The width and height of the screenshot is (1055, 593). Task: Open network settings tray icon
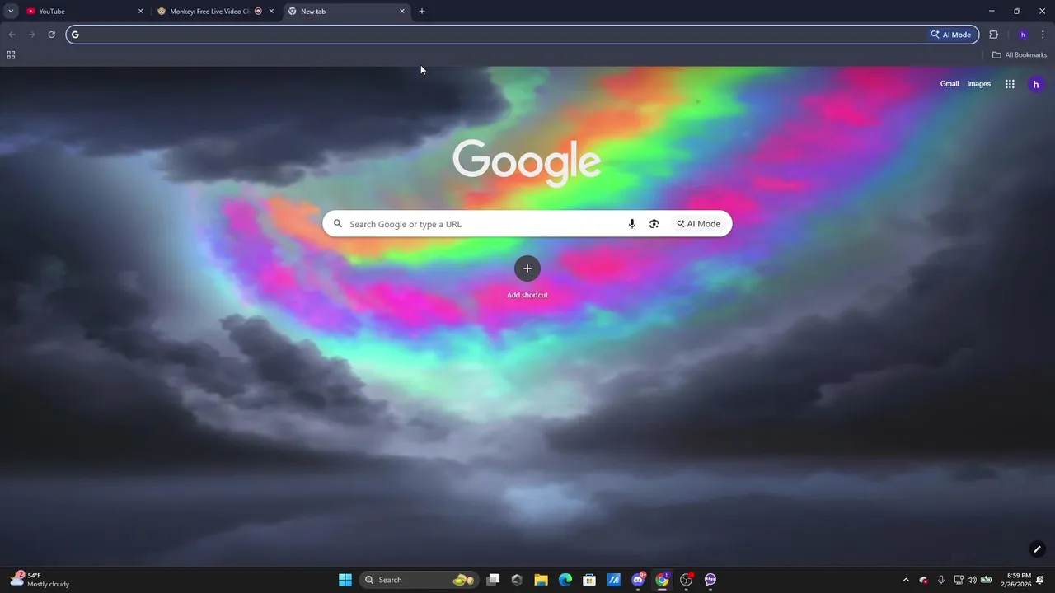point(959,580)
